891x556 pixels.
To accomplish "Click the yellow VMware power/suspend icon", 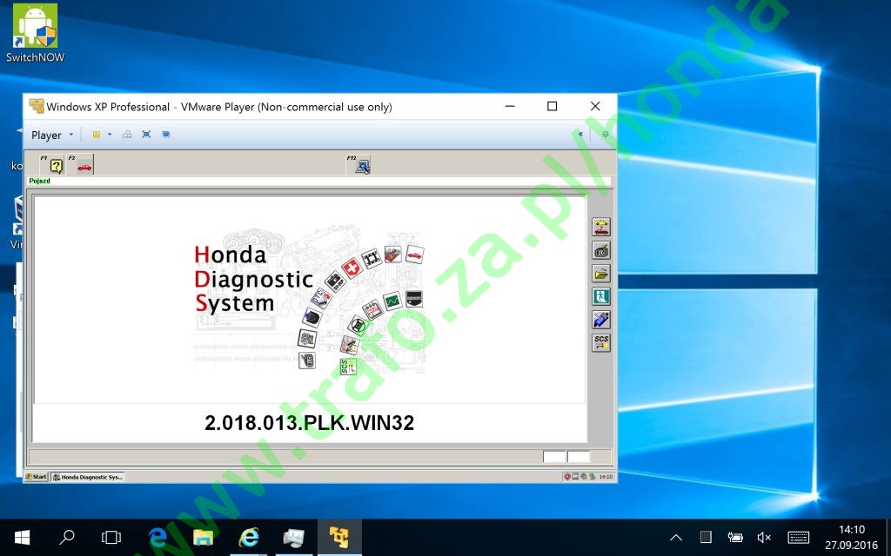I will 97,135.
